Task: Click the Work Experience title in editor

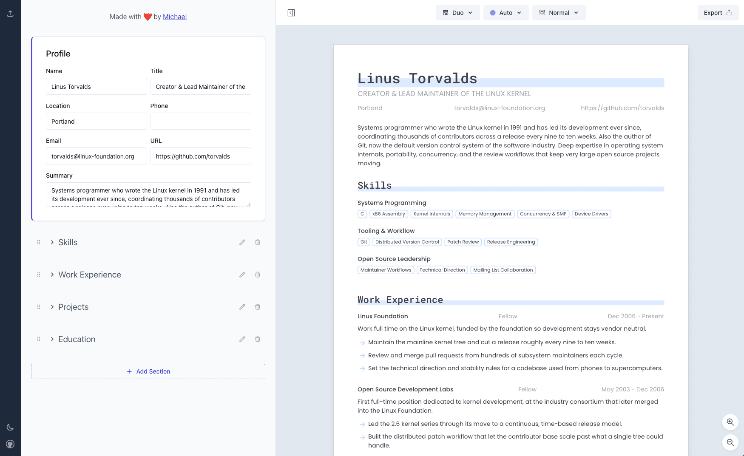Action: pyautogui.click(x=90, y=275)
